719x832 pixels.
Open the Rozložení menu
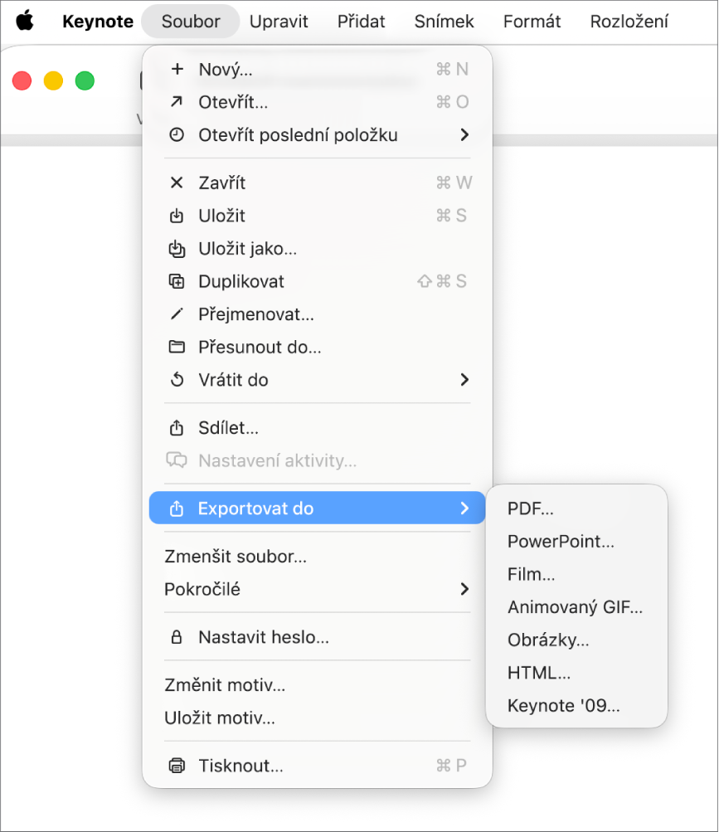pyautogui.click(x=629, y=22)
